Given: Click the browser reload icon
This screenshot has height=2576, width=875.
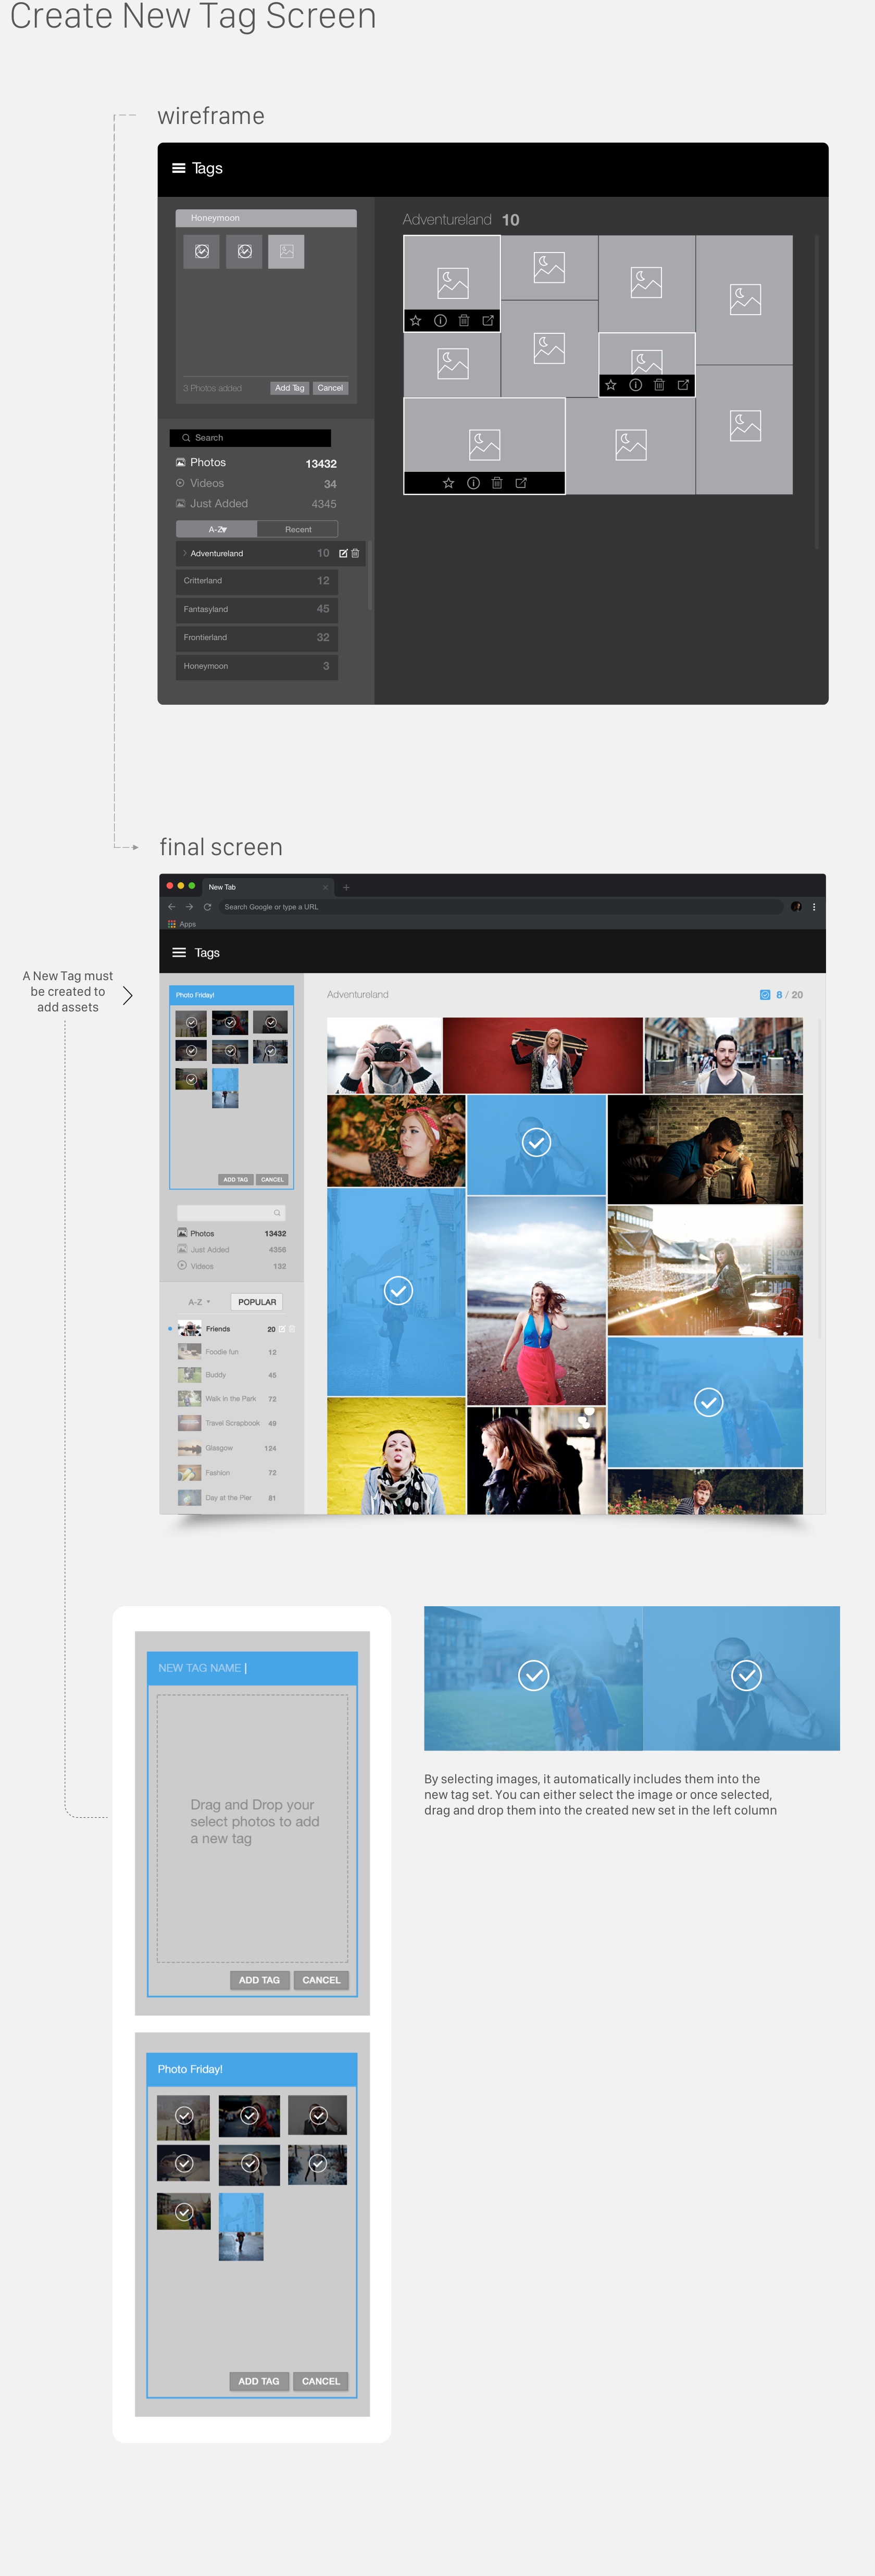Looking at the screenshot, I should click(207, 907).
